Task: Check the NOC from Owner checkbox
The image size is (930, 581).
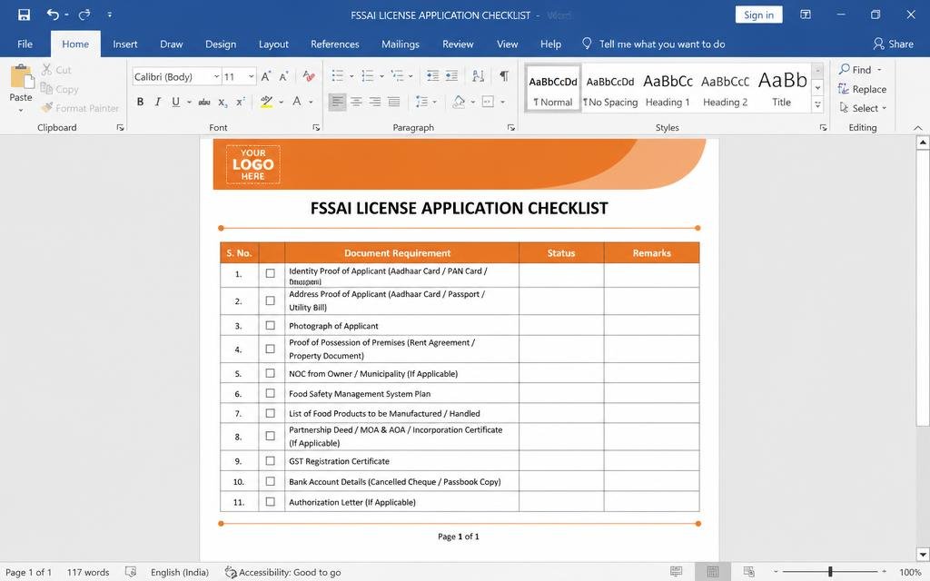Action: [x=271, y=373]
